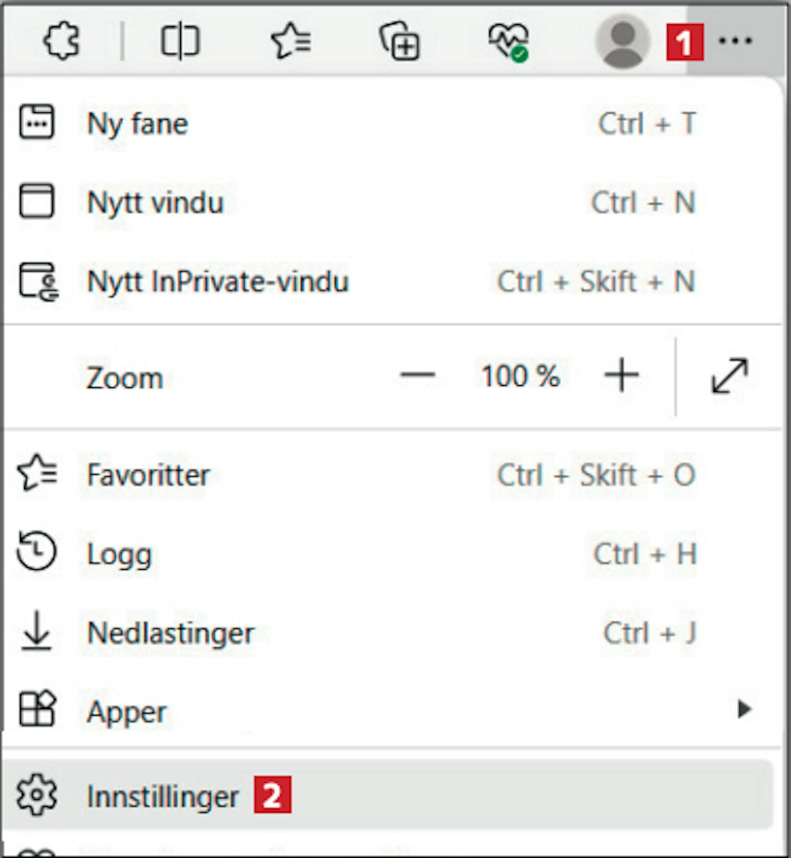Enter full screen with the diagonal arrows icon
This screenshot has width=791, height=858.
coord(729,376)
